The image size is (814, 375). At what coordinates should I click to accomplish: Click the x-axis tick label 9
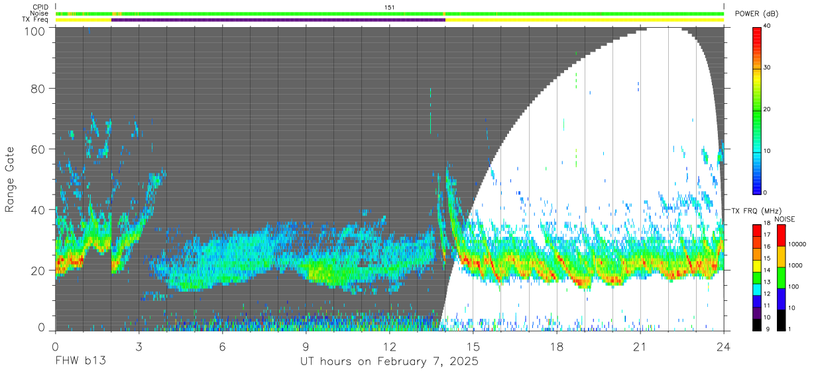click(x=306, y=346)
